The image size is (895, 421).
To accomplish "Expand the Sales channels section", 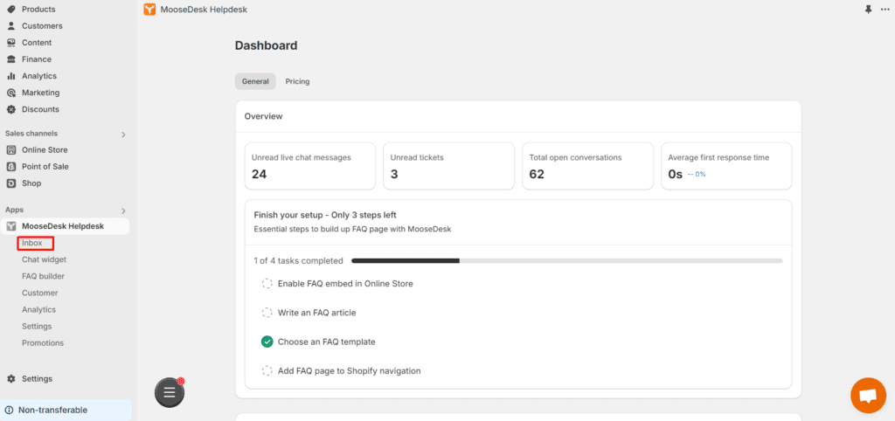I will point(123,135).
